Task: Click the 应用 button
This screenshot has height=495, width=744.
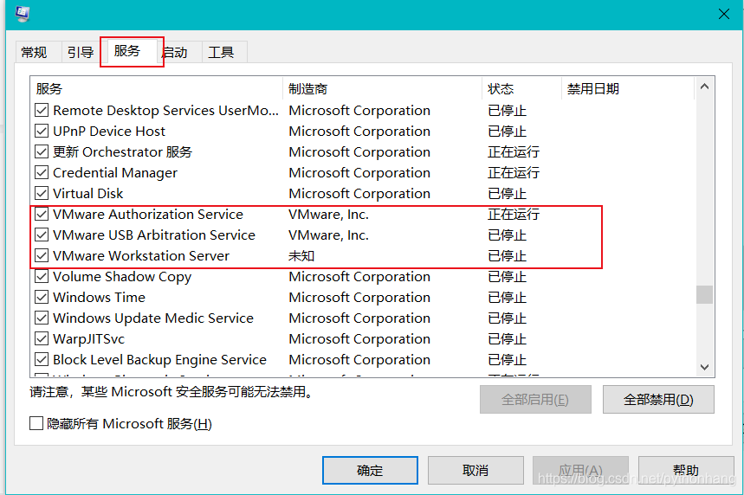Action: coord(581,471)
